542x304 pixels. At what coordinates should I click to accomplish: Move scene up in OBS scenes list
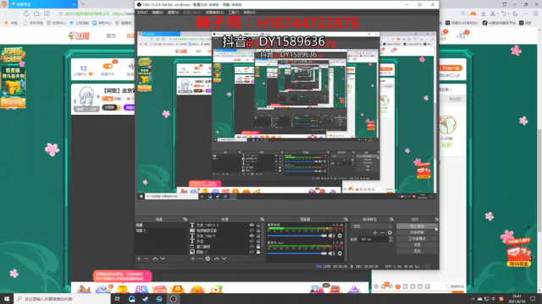(155, 258)
